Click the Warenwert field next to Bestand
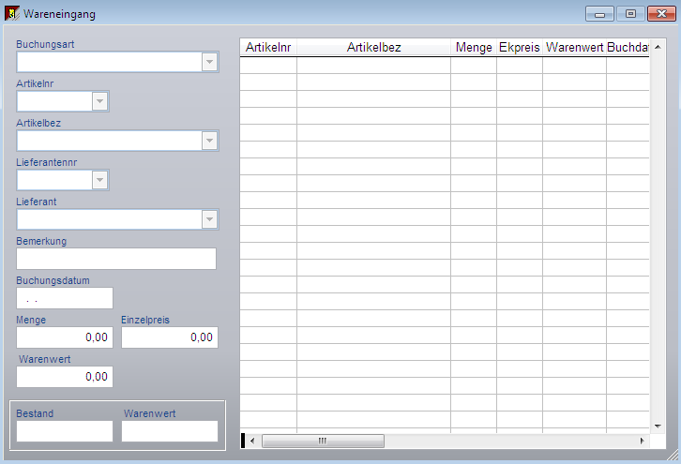The width and height of the screenshot is (681, 464). pos(170,431)
